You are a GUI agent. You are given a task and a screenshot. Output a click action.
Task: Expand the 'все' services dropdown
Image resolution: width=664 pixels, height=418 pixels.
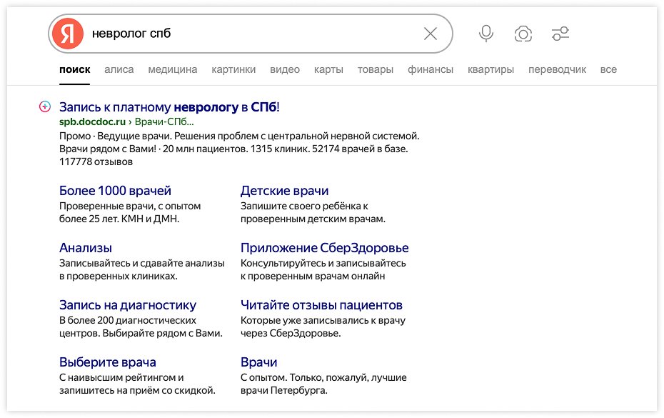pos(608,69)
